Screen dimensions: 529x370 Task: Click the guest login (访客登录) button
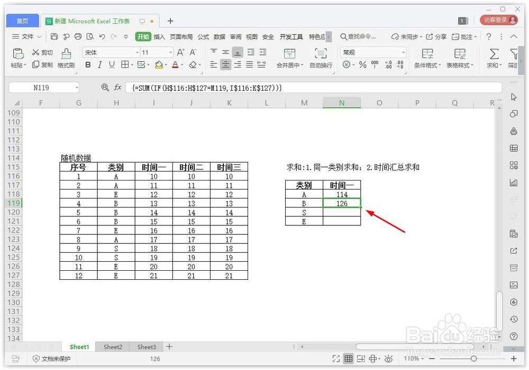point(499,20)
